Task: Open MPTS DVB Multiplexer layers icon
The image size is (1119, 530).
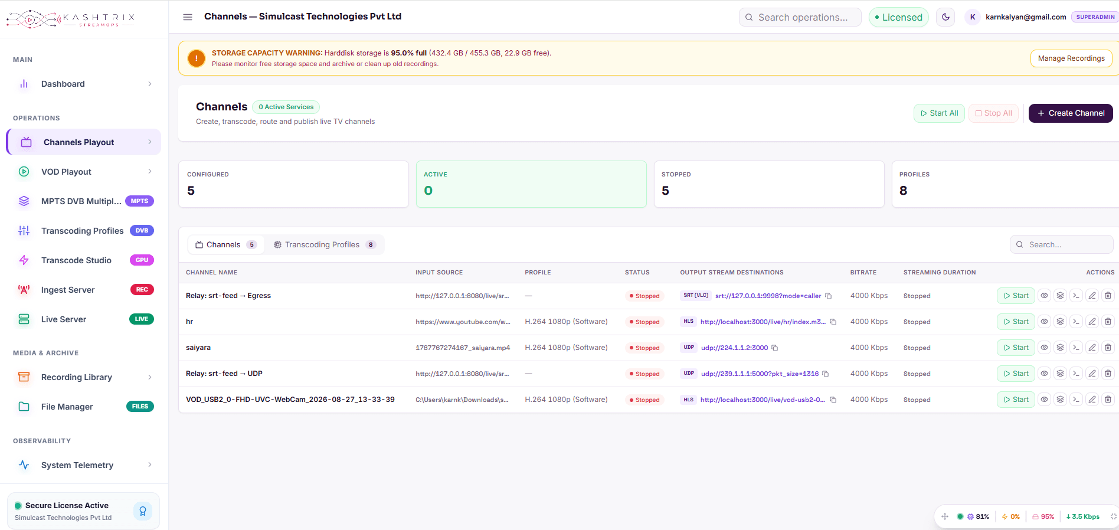Action: [24, 201]
